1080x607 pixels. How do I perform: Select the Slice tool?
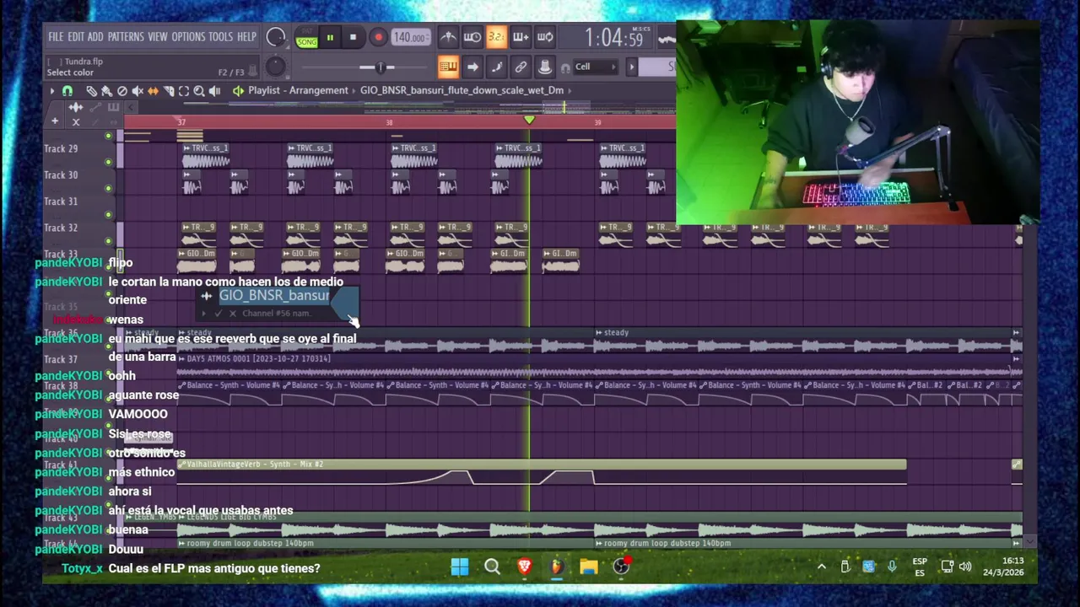[169, 91]
